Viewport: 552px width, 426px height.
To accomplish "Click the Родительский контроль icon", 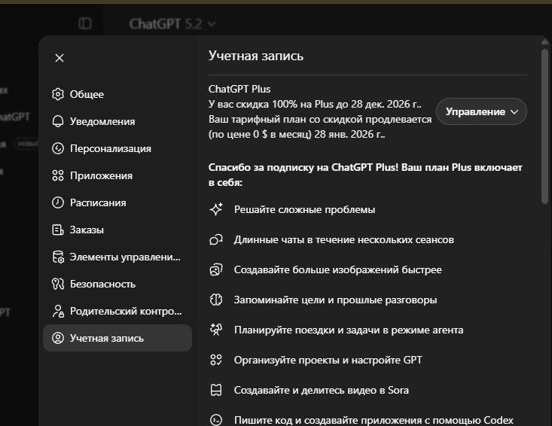I will 57,311.
